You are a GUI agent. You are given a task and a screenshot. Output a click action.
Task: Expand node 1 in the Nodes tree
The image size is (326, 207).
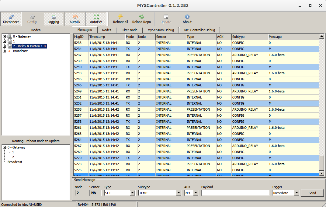4,41
